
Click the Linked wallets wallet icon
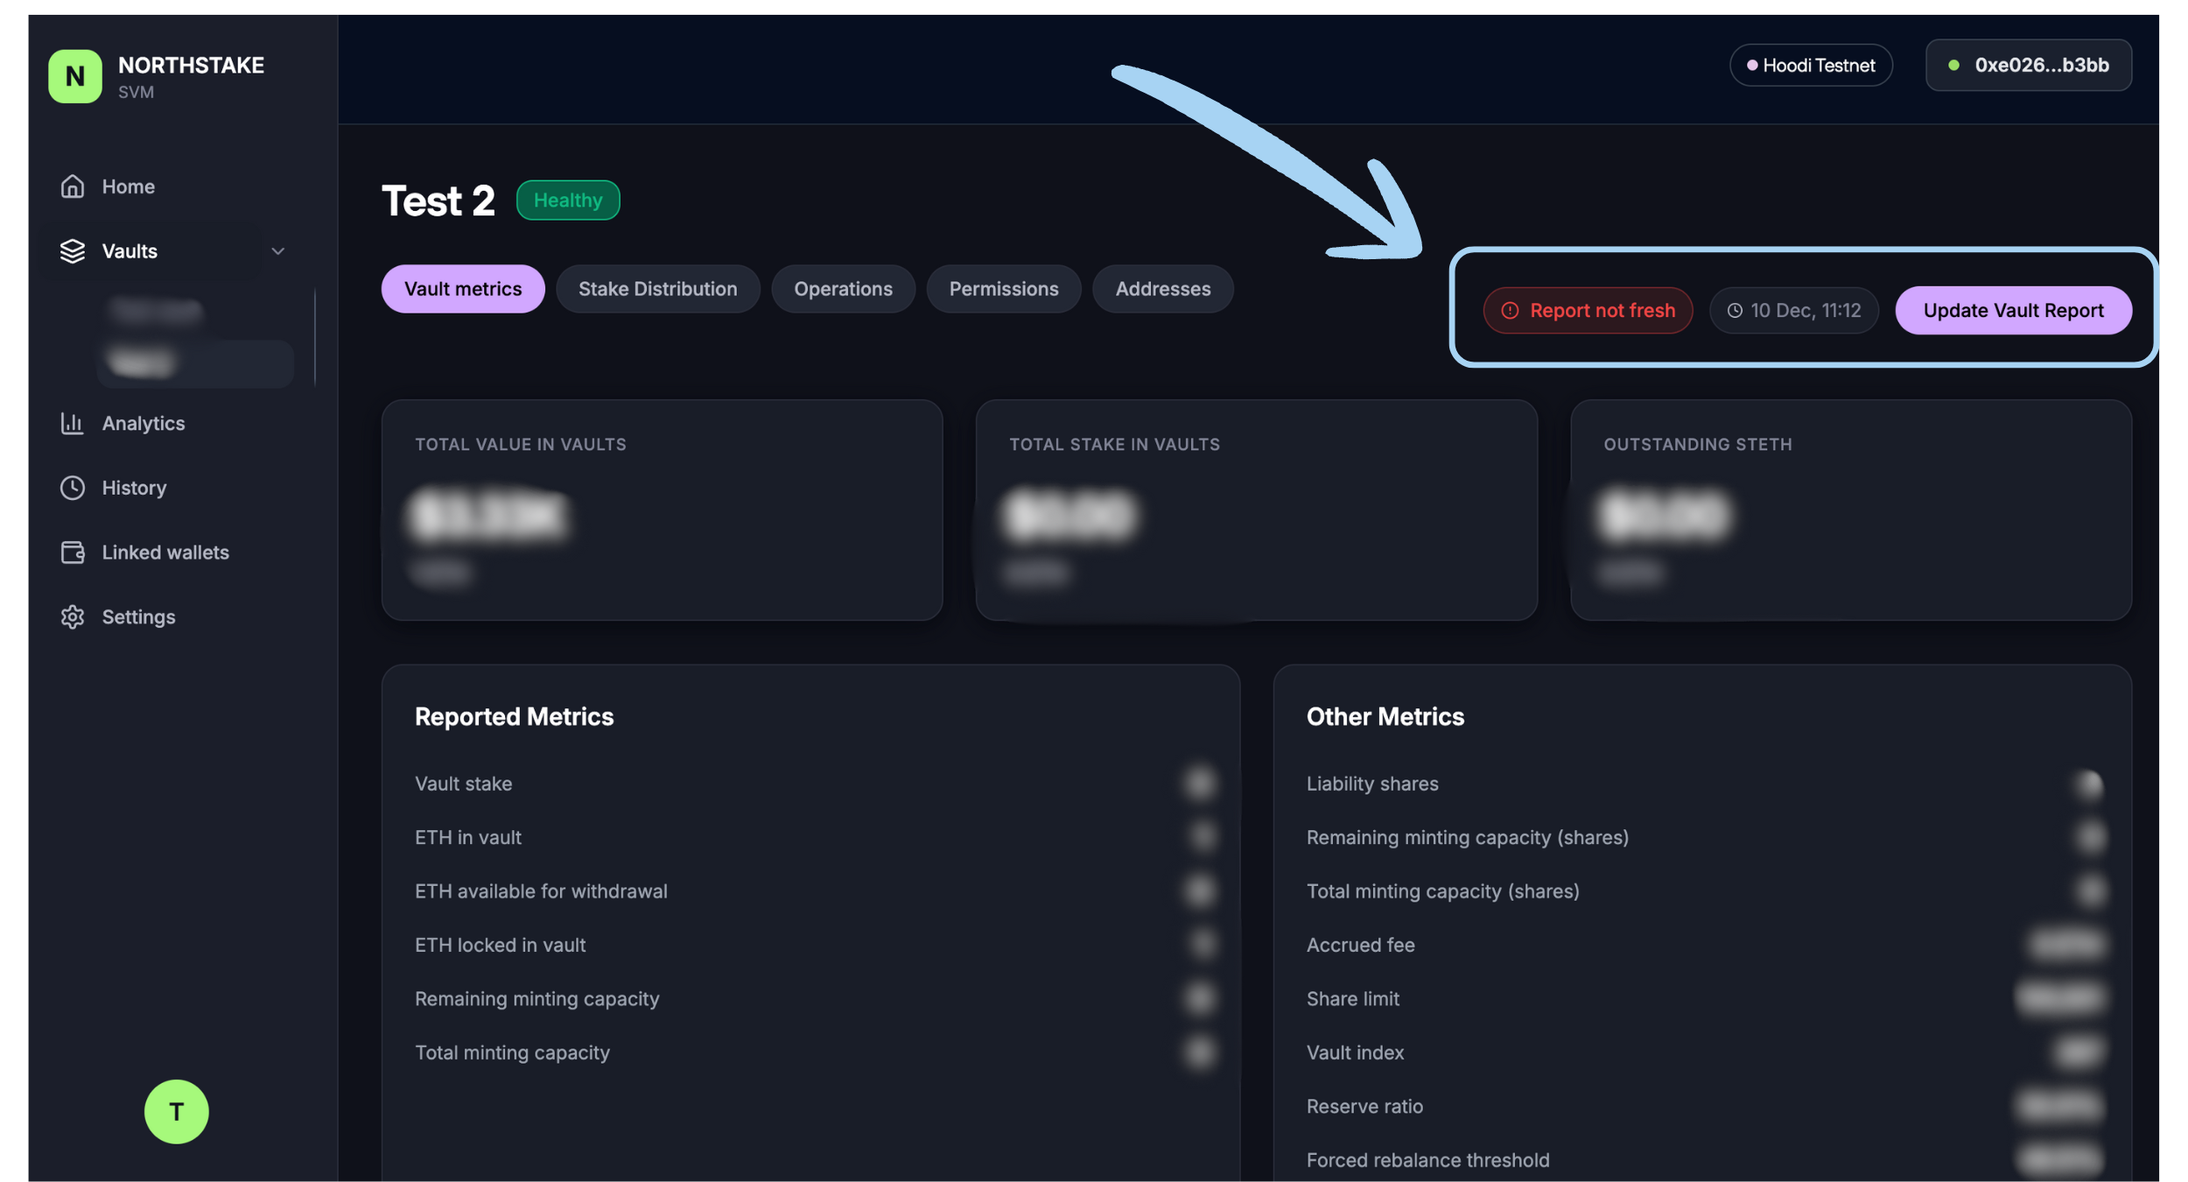[73, 552]
